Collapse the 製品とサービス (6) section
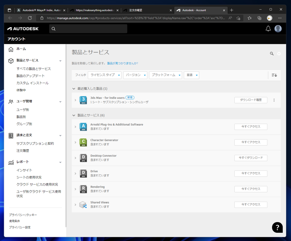 (x=74, y=115)
